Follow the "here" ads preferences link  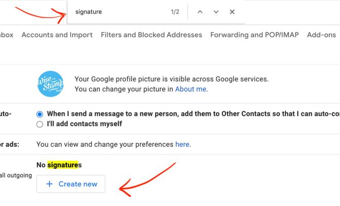(x=182, y=144)
